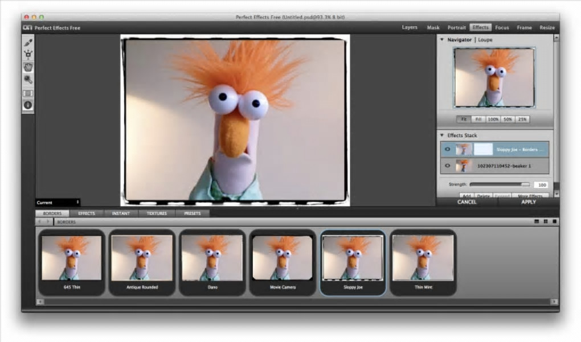Hide the 102307110452-beaker 1 layer

[448, 166]
